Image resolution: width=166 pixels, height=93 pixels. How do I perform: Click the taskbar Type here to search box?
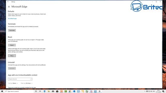[x=19, y=91]
